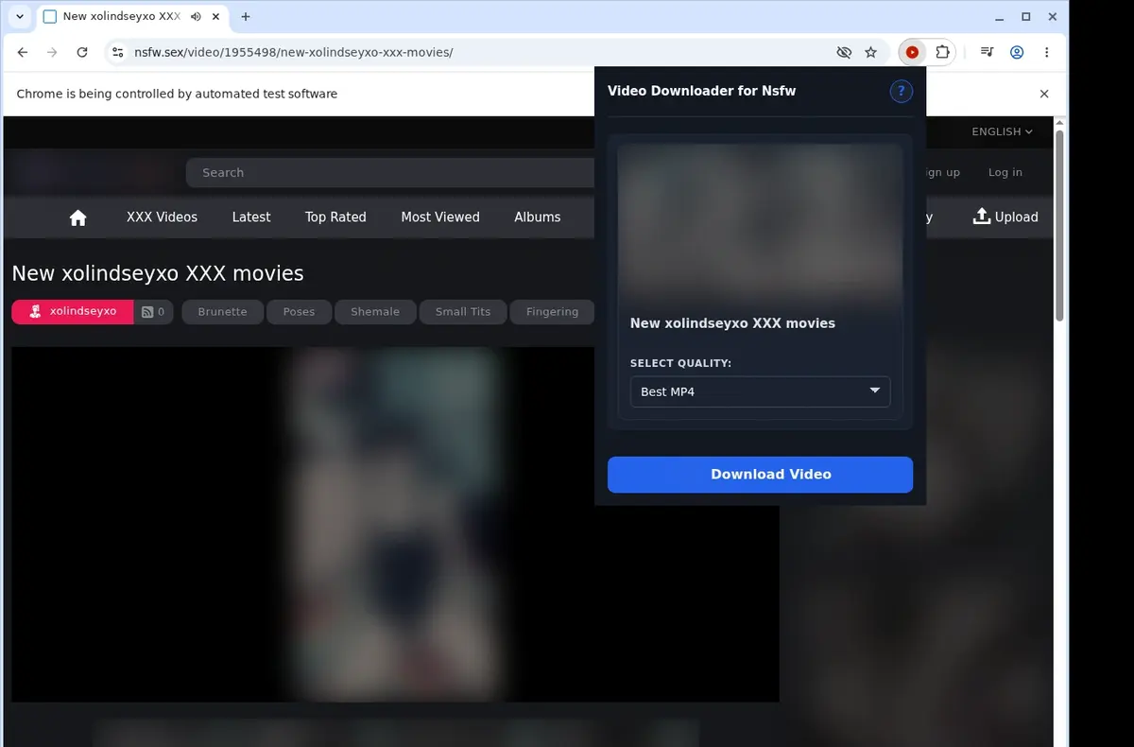Viewport: 1134px width, 747px height.
Task: Reload the page with the refresh icon
Action: [82, 53]
